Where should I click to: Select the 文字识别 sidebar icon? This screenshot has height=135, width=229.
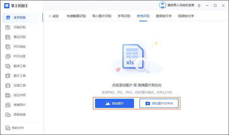[x=8, y=18]
